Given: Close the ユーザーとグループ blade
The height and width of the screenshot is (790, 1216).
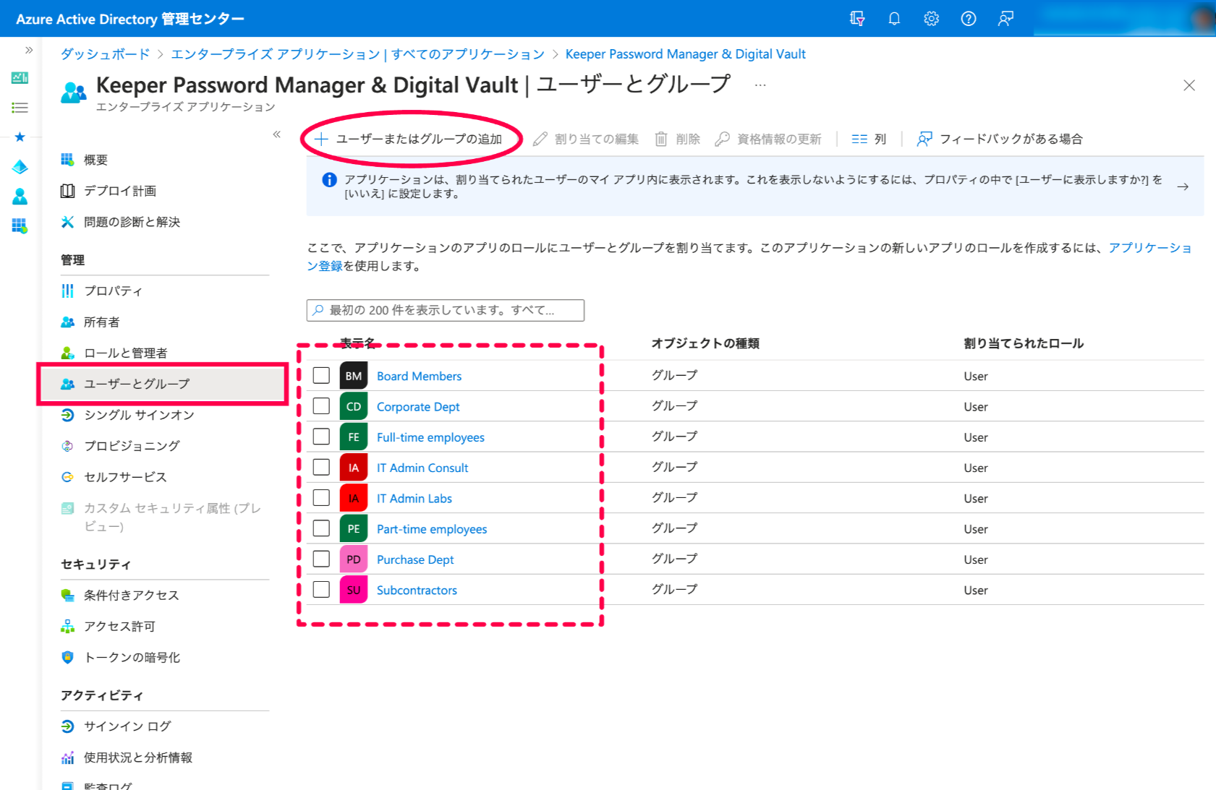Looking at the screenshot, I should [1189, 85].
